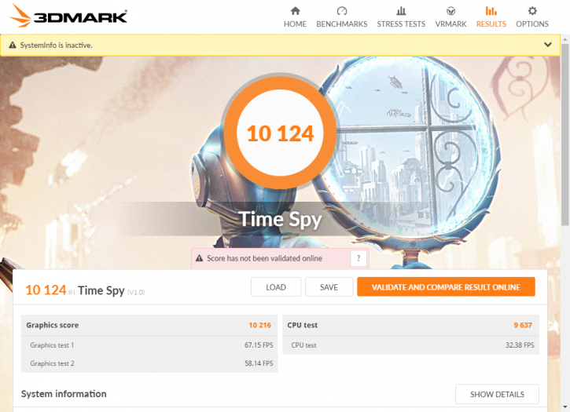Click the orange 10 124 score circle
Viewport: 570px width, 412px height.
pos(280,133)
